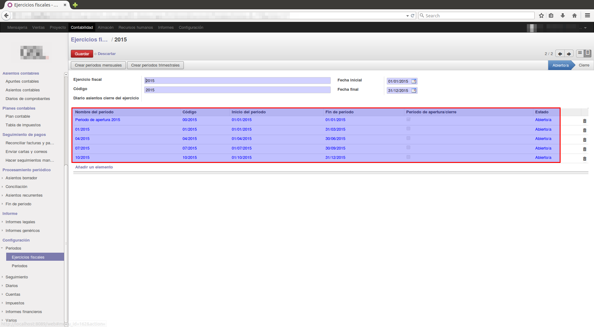This screenshot has height=327, width=594.
Task: Toggle apertura/cierre checkbox for Periodo de apertura 2015
Action: click(408, 119)
